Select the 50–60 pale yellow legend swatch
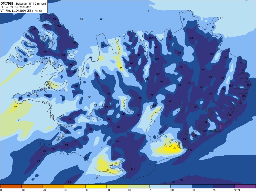This screenshot has width=256, height=192. (118, 186)
